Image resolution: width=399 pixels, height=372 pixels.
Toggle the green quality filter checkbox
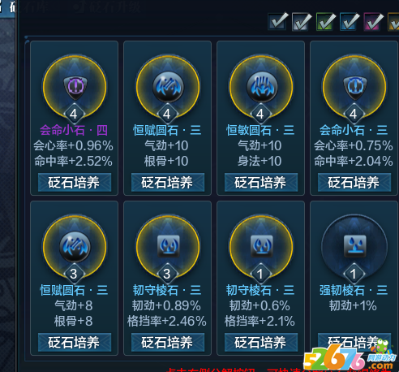coord(325,21)
